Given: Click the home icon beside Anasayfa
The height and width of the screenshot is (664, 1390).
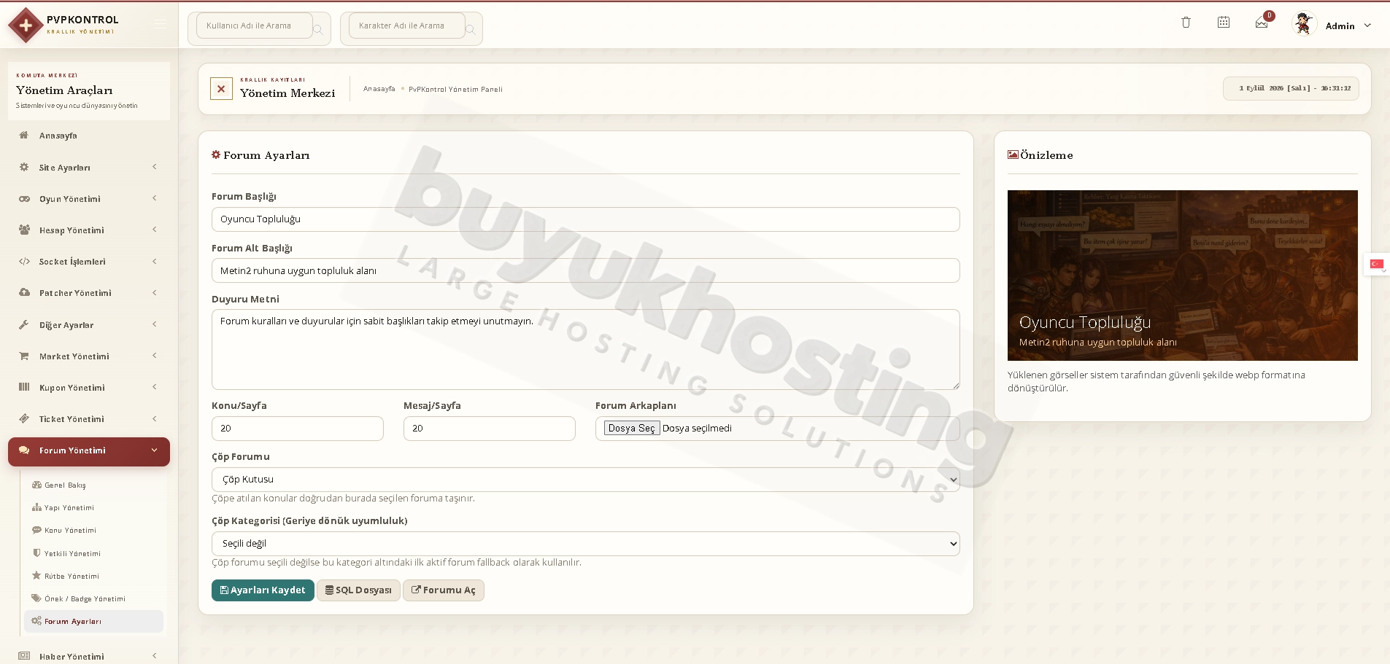Looking at the screenshot, I should (x=24, y=136).
